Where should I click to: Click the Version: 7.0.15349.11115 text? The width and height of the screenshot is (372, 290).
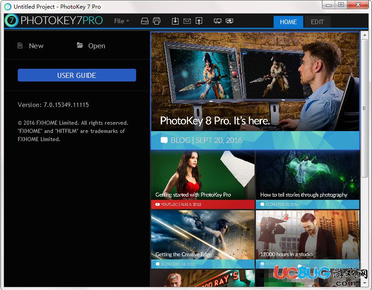pos(53,105)
